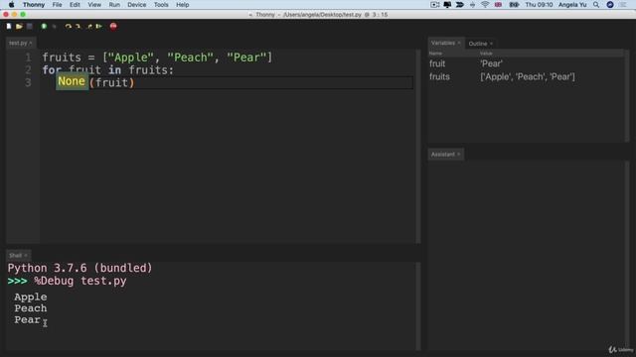The width and height of the screenshot is (636, 357).
Task: Click line number 1 in the gutter
Action: pyautogui.click(x=28, y=58)
